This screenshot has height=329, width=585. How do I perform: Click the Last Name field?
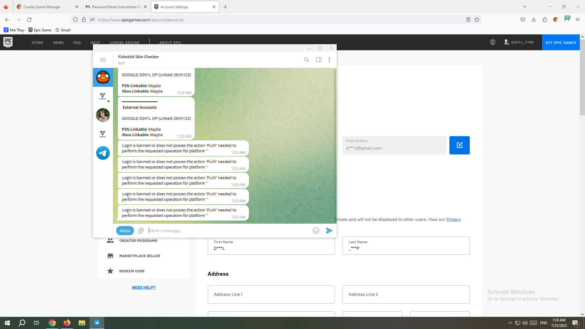click(406, 246)
